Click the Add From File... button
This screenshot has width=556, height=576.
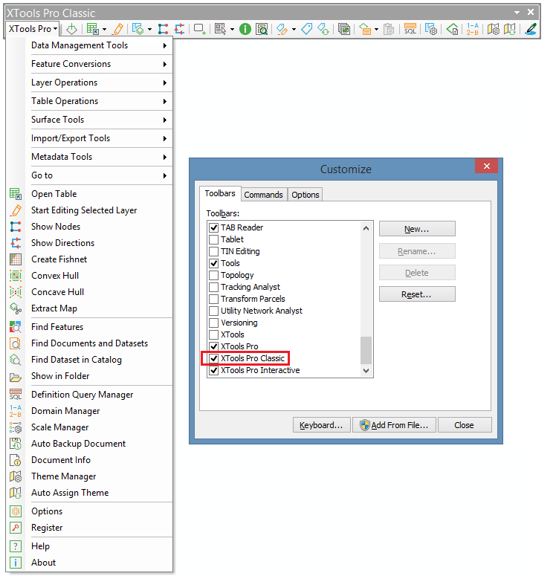coord(394,425)
